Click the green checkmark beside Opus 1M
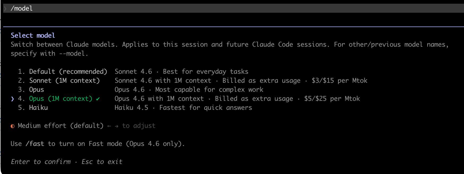This screenshot has width=464, height=174. pos(98,99)
